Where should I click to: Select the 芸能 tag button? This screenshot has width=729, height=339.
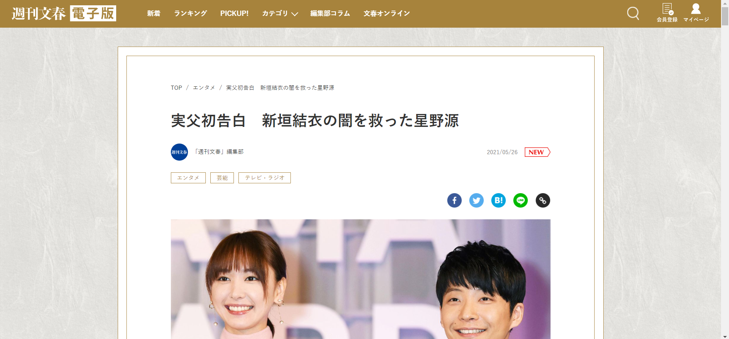222,178
